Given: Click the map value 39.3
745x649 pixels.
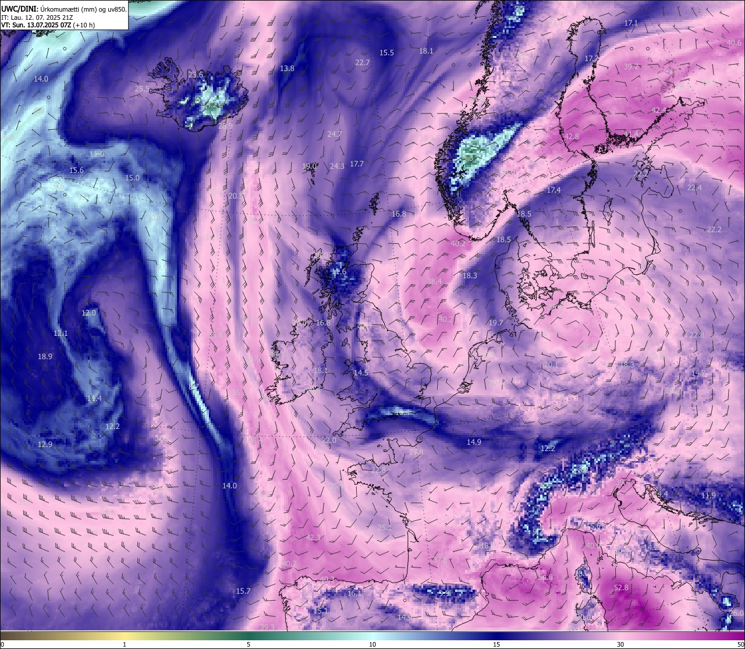Looking at the screenshot, I should (267, 626).
